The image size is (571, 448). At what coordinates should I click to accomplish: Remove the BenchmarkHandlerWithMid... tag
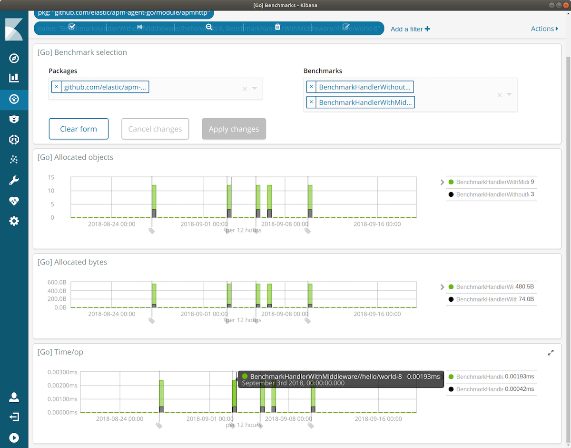(x=311, y=102)
